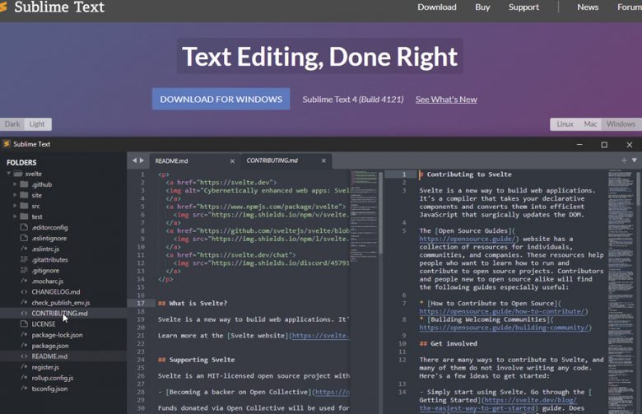Viewport: 642px width, 414px height.
Task: Click the svelte folder icon
Action: coord(17,174)
